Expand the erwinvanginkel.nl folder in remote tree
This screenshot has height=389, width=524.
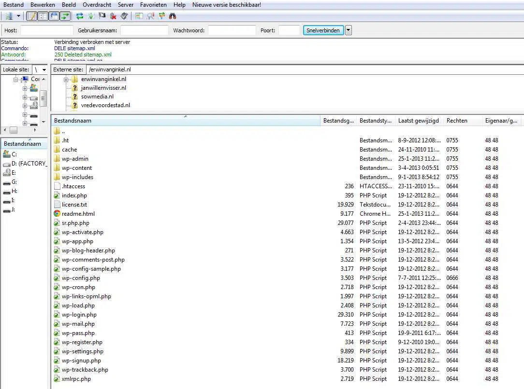click(x=66, y=80)
